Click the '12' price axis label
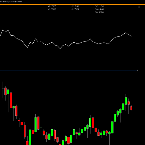This screenshot has height=145, width=145. [x=139, y=7]
